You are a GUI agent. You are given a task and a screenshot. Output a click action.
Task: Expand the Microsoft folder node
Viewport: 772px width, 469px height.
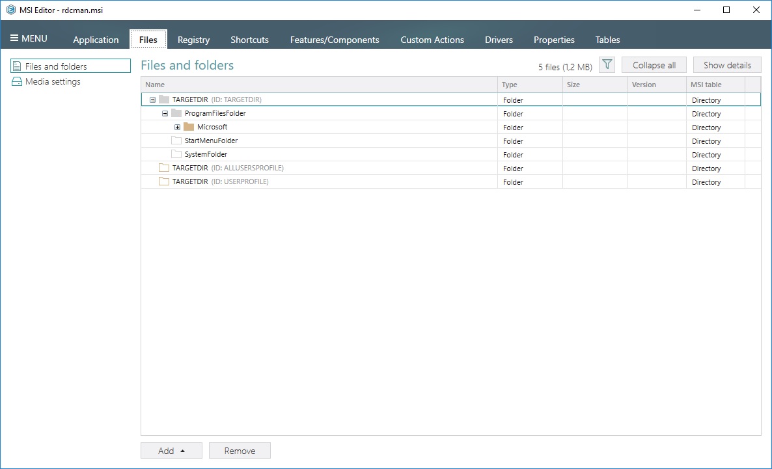(x=177, y=127)
